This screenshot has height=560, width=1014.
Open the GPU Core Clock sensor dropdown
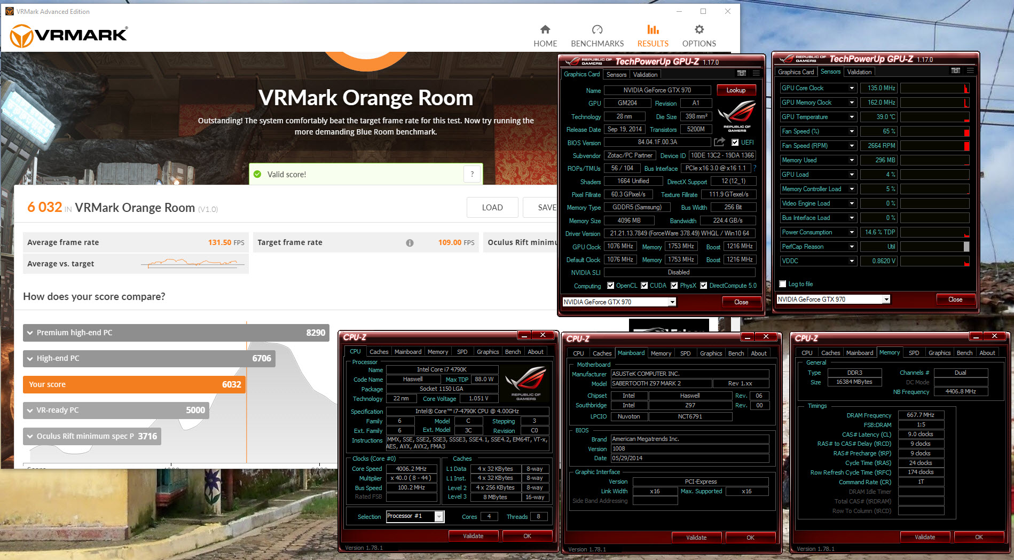point(852,88)
